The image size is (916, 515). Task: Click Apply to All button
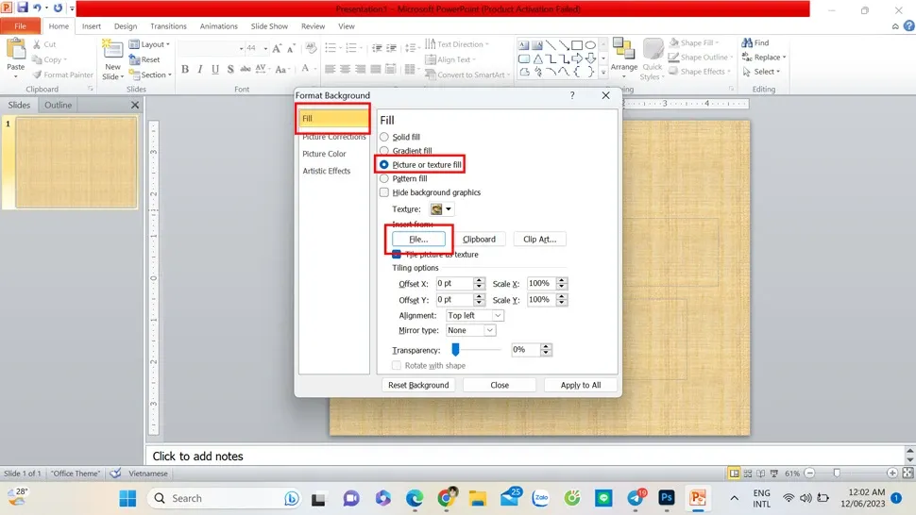pos(580,385)
